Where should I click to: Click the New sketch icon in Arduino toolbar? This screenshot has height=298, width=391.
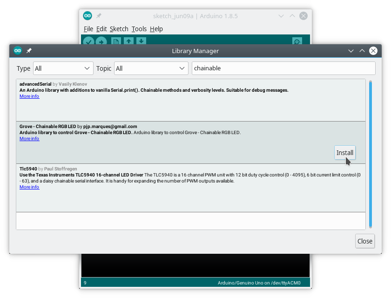[116, 41]
